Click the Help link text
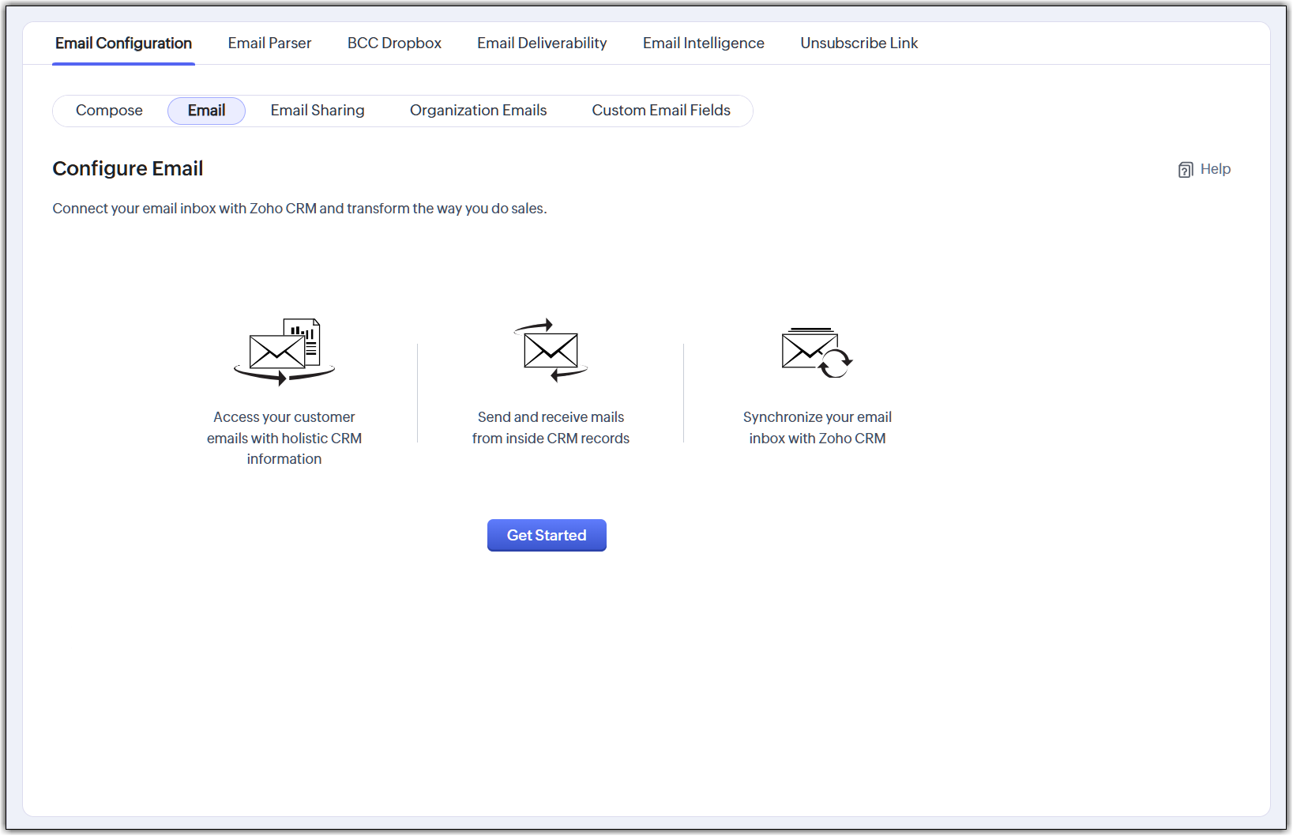 [1215, 169]
